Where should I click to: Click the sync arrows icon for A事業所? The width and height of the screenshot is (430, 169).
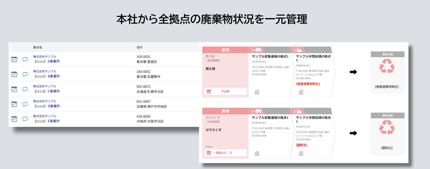pyautogui.click(x=25, y=59)
